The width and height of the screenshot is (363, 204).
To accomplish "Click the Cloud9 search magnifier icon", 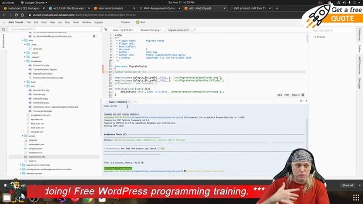I will point(3,29).
